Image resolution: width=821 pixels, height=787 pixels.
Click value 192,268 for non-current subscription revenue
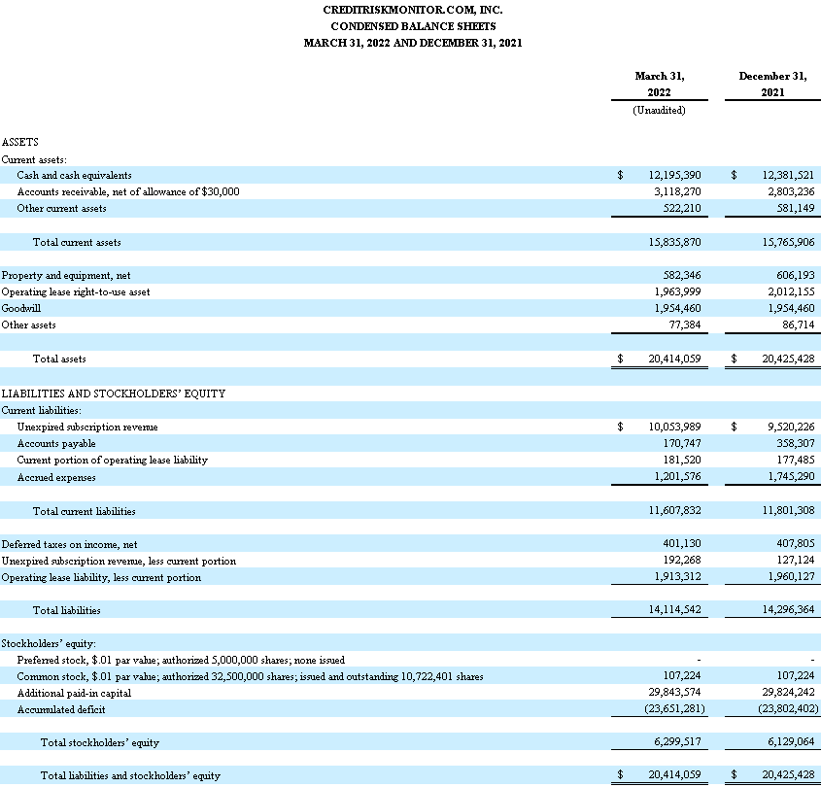click(x=682, y=561)
